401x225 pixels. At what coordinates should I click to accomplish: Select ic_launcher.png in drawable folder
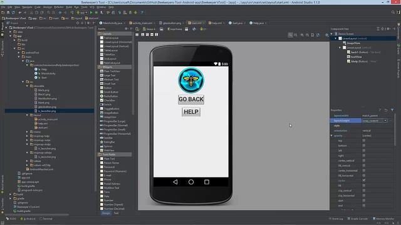(x=47, y=111)
